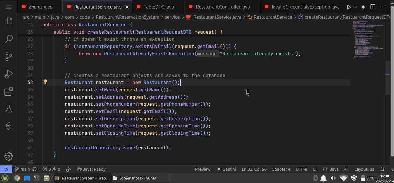Click the debug launch icon in status bar
This screenshot has width=394, height=183.
pos(68,169)
